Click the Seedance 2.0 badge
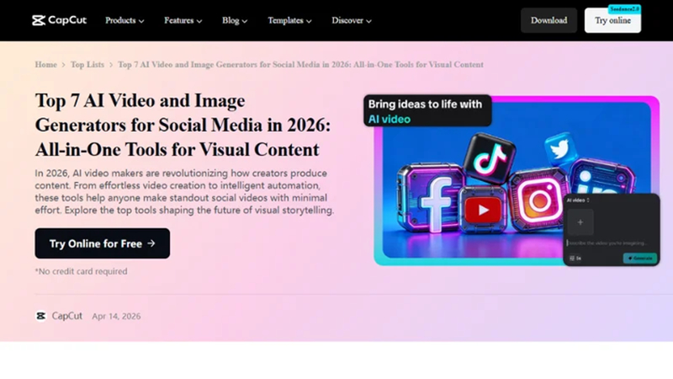 coord(624,9)
